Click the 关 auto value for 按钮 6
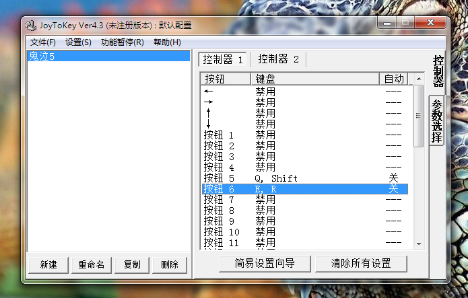468x298 pixels. [393, 189]
